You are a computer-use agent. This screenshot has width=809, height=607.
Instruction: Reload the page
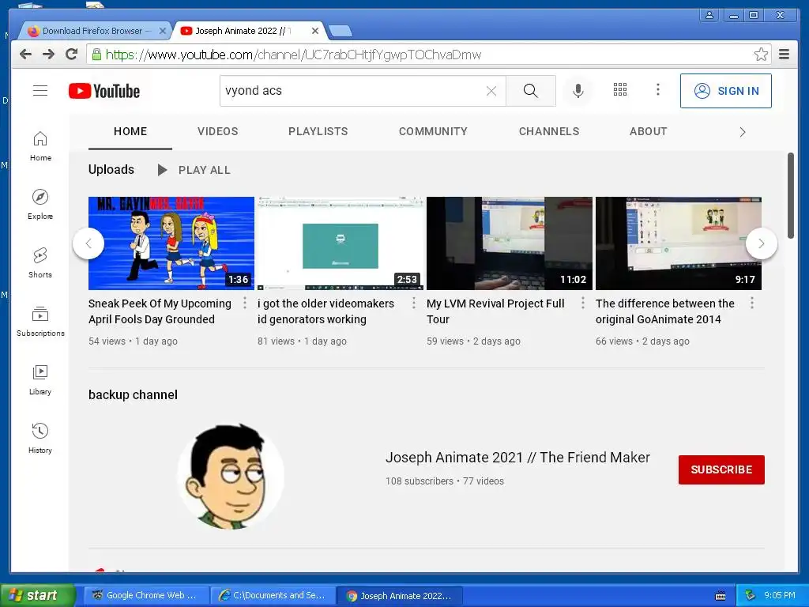click(x=71, y=54)
